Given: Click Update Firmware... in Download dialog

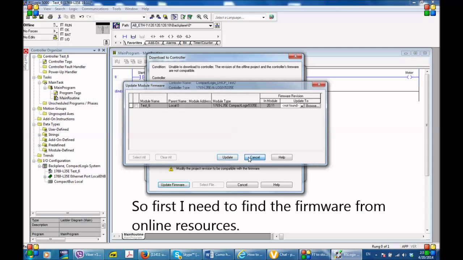Looking at the screenshot, I should 174,185.
